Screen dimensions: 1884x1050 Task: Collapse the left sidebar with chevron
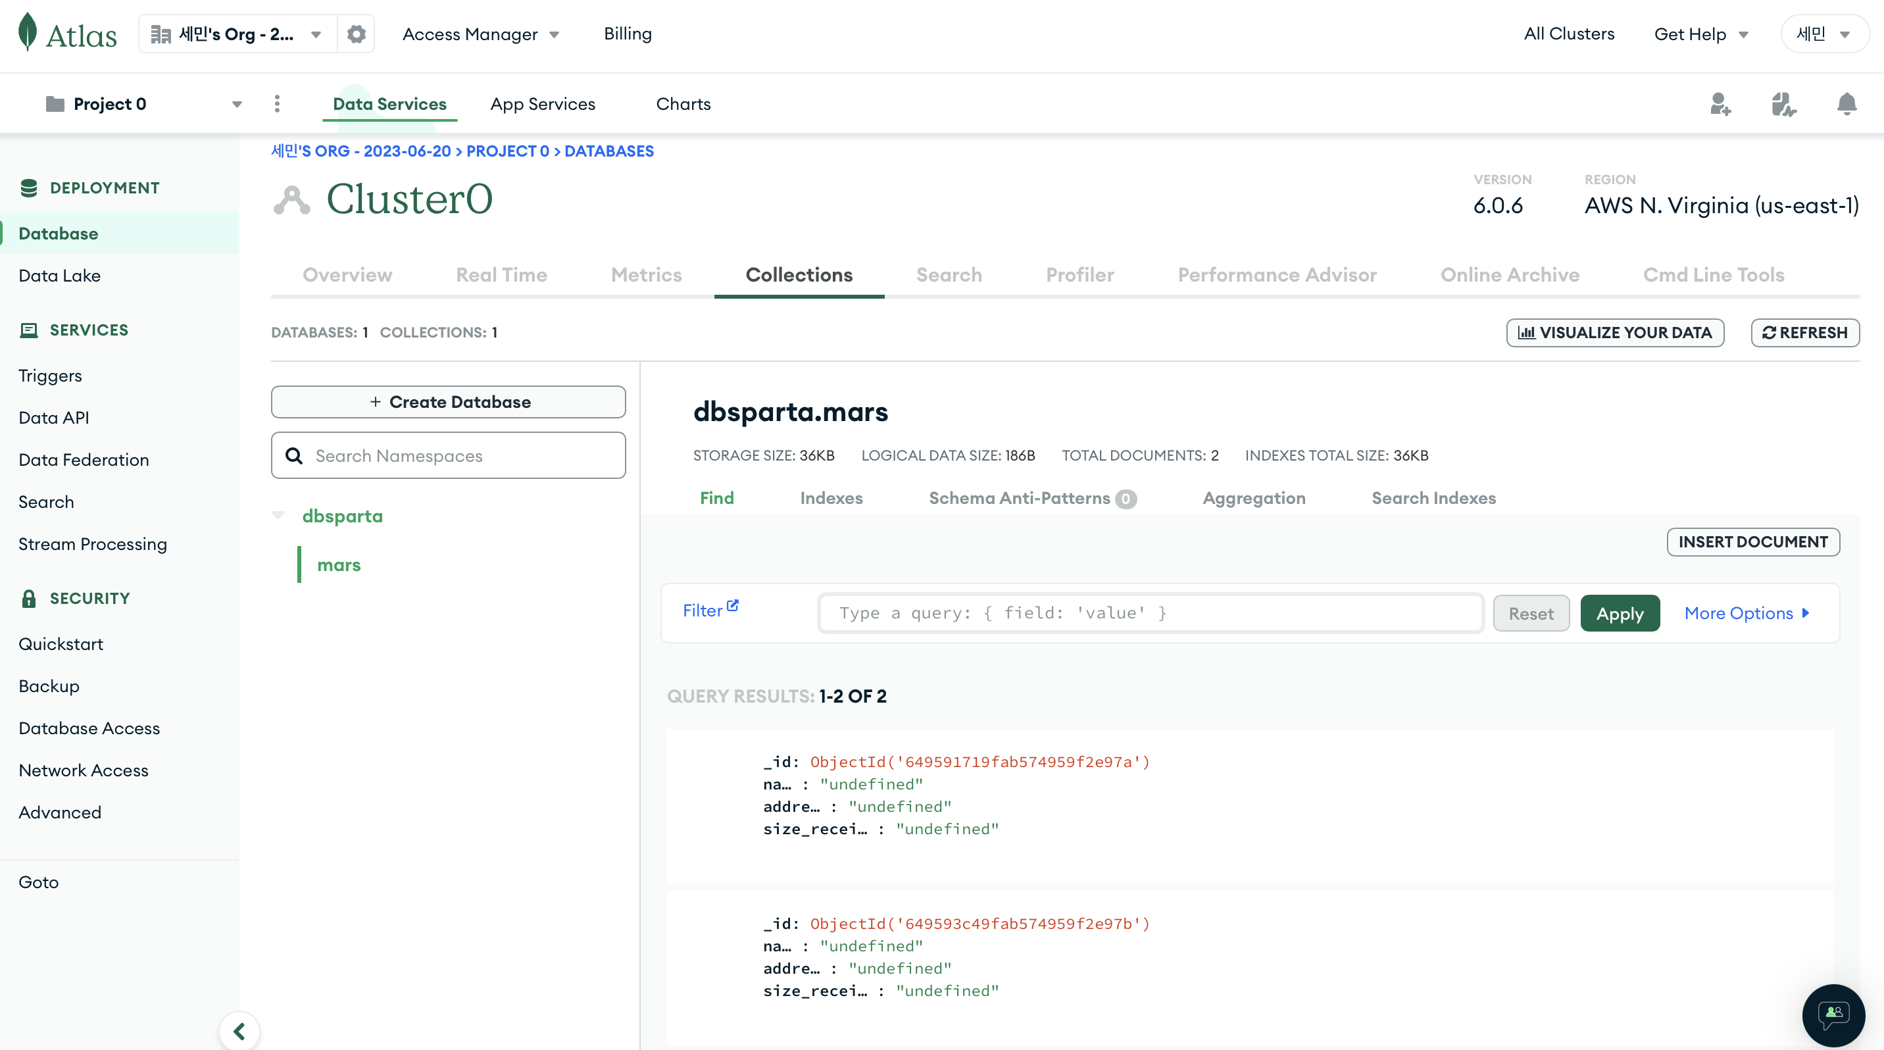239,1031
